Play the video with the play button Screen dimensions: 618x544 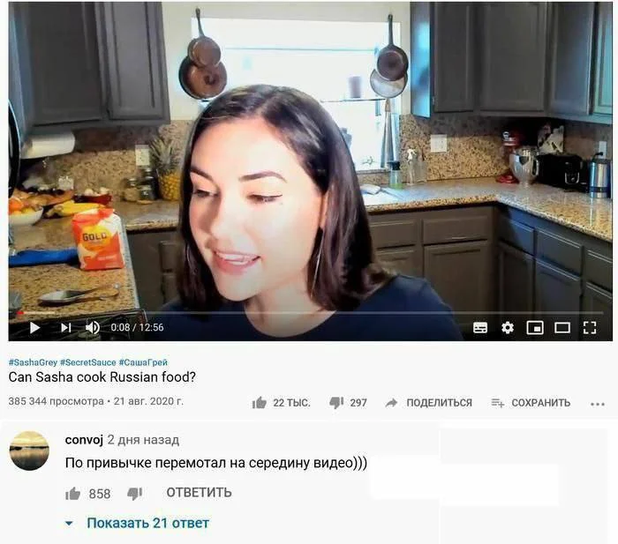point(34,327)
